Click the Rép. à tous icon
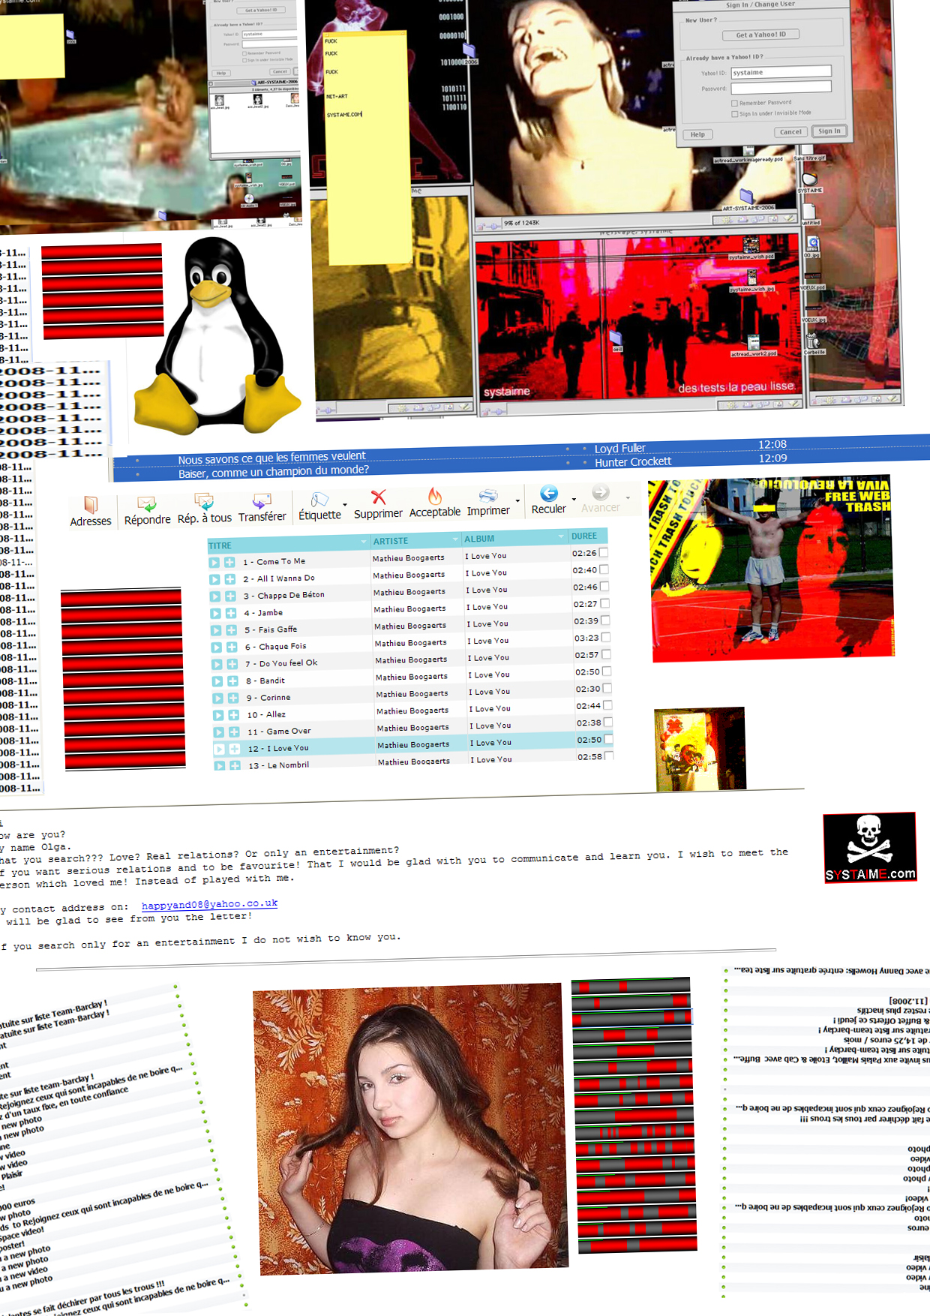Screen dimensions: 930x1316 click(204, 501)
